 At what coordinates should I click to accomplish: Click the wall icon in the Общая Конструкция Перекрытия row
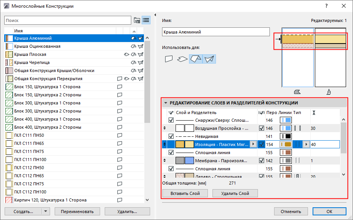tap(120, 79)
